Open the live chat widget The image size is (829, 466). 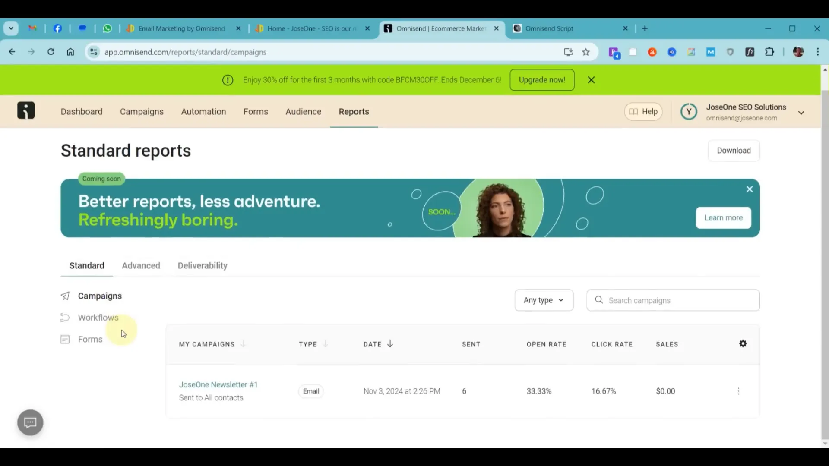point(30,422)
